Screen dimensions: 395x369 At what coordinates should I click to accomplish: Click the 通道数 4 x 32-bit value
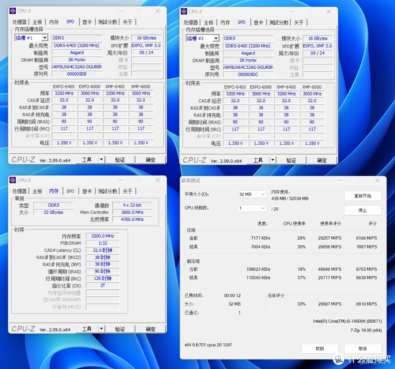[132, 205]
